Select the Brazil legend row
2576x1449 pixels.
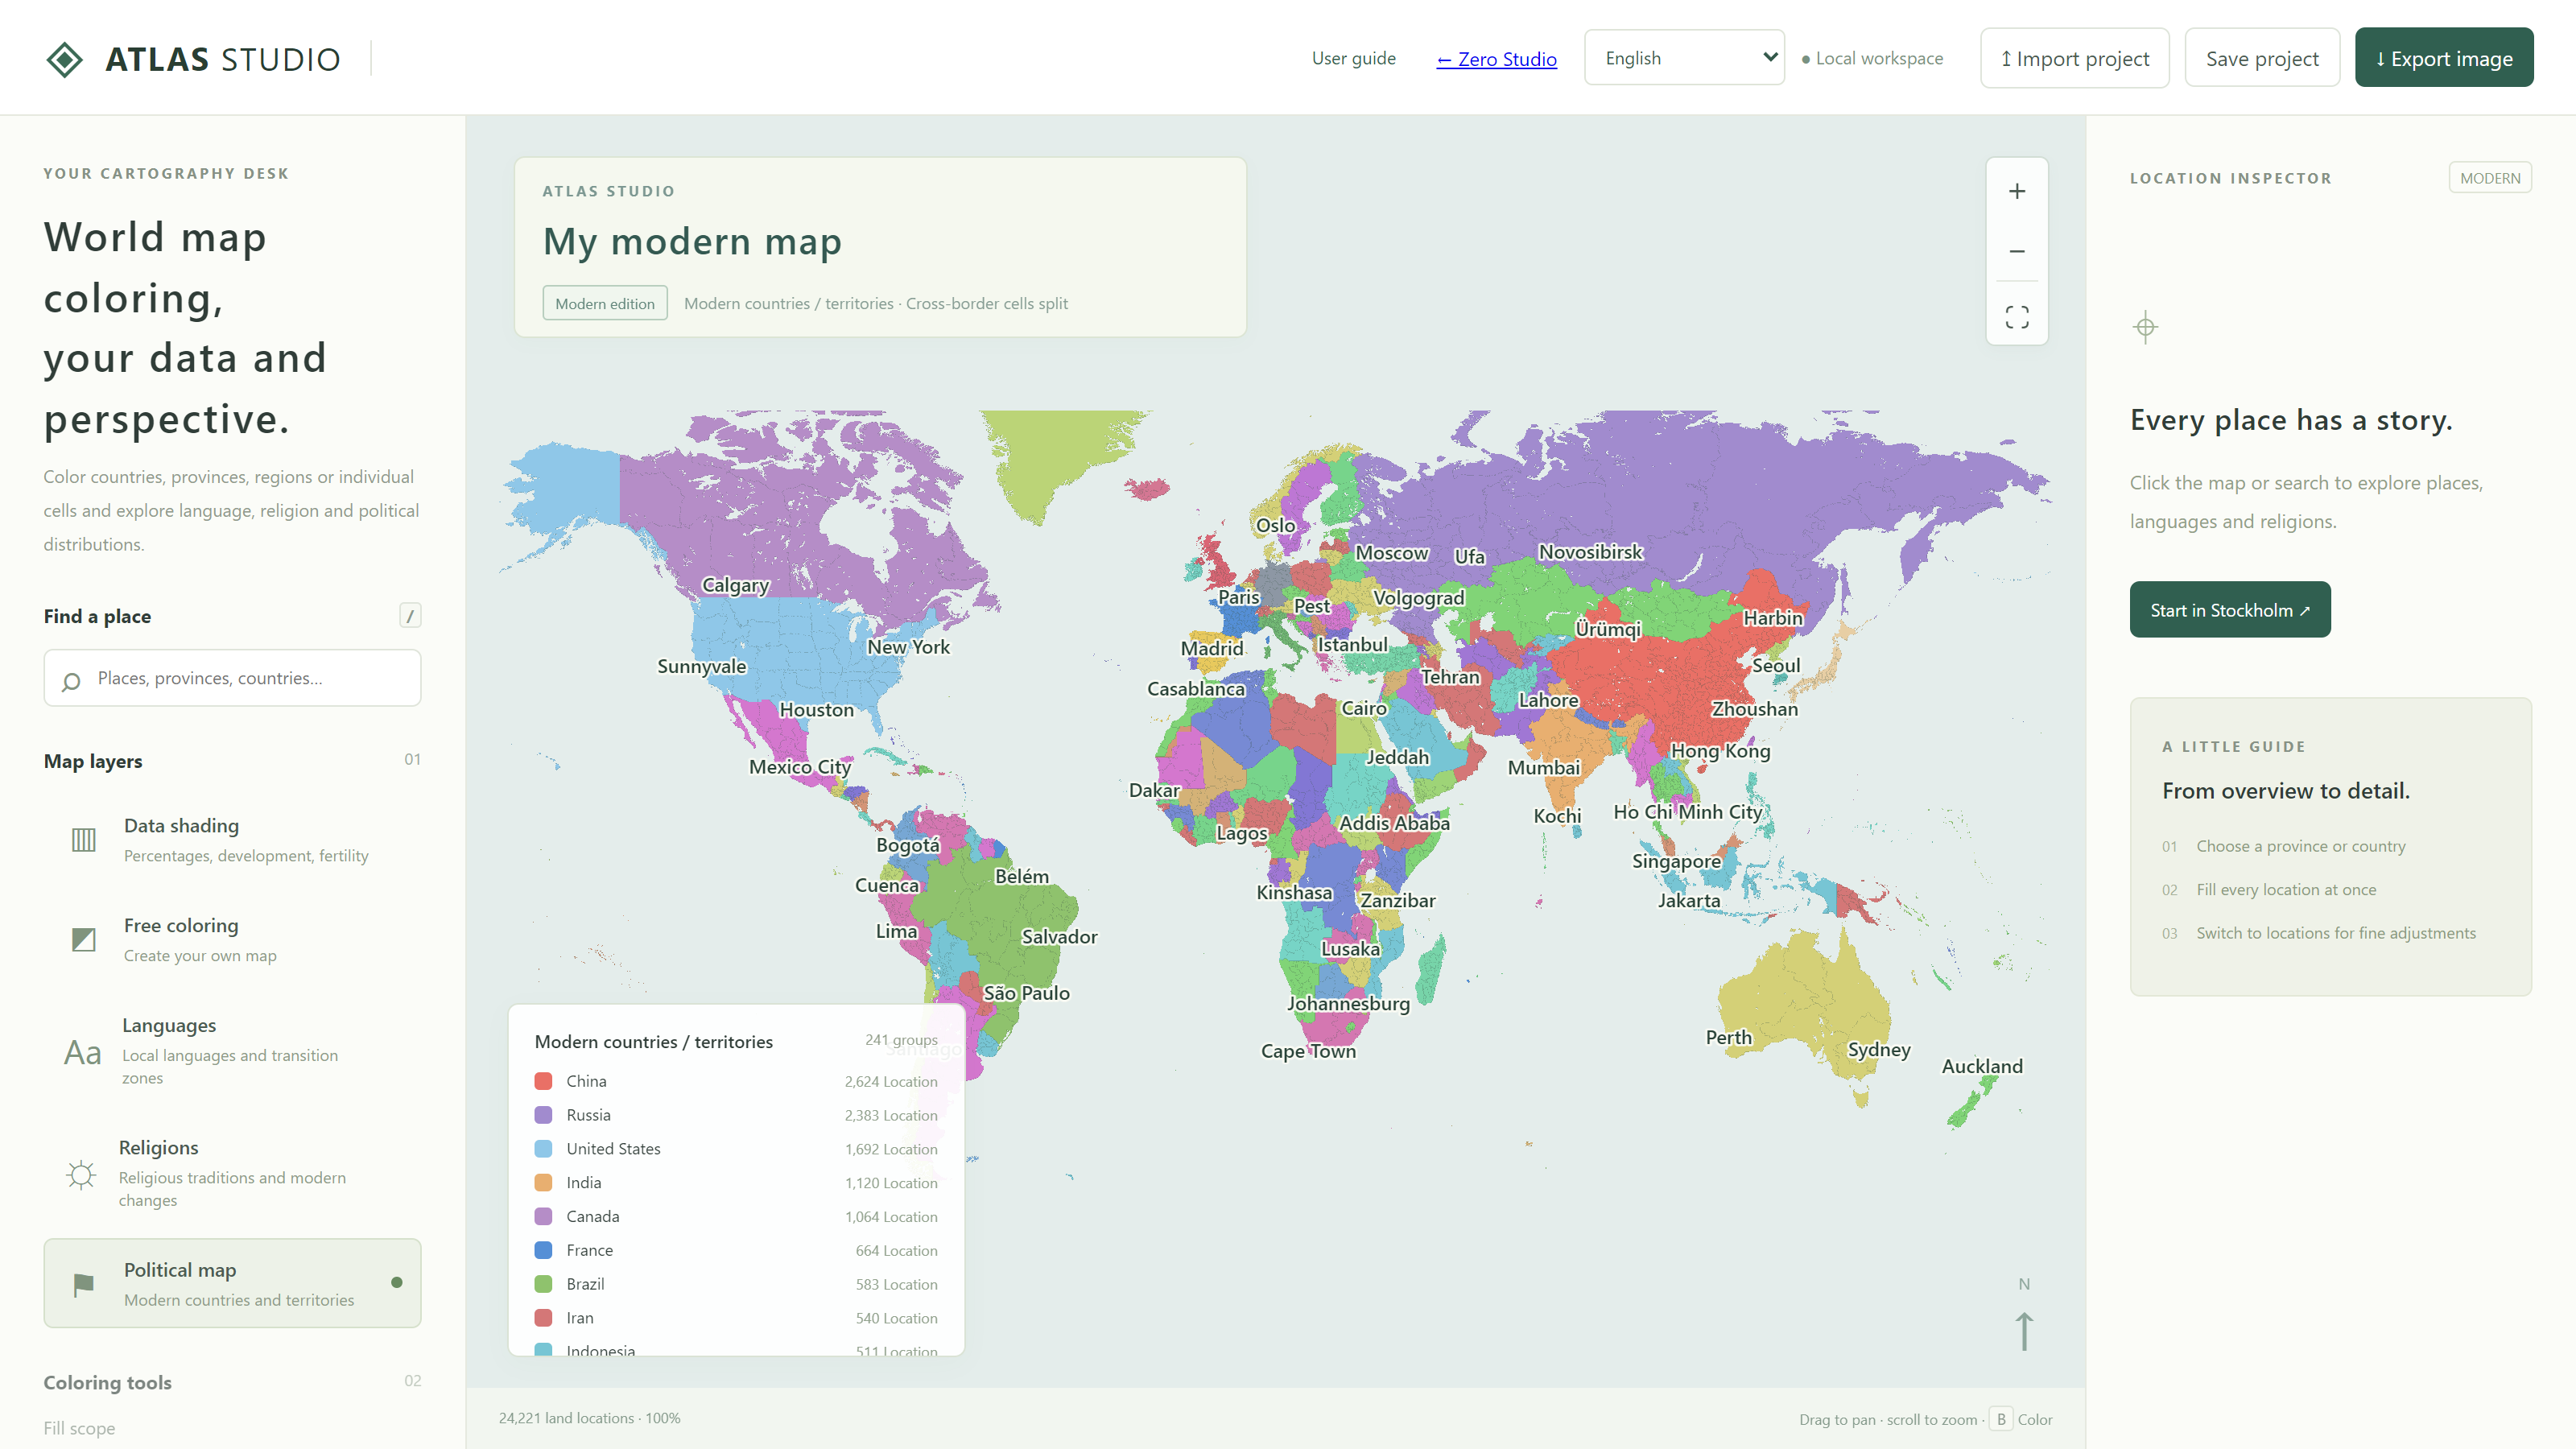tap(736, 1284)
